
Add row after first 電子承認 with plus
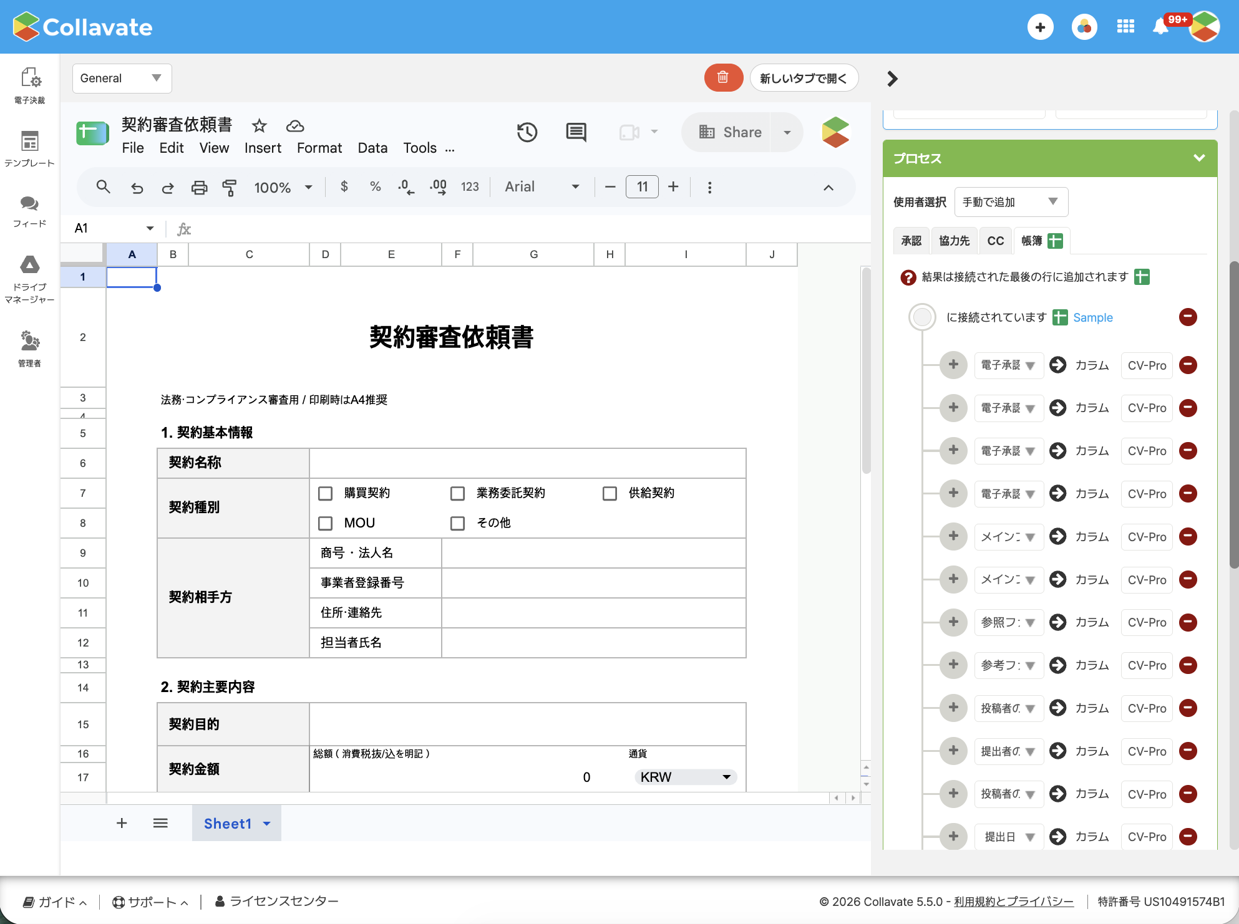pos(953,365)
